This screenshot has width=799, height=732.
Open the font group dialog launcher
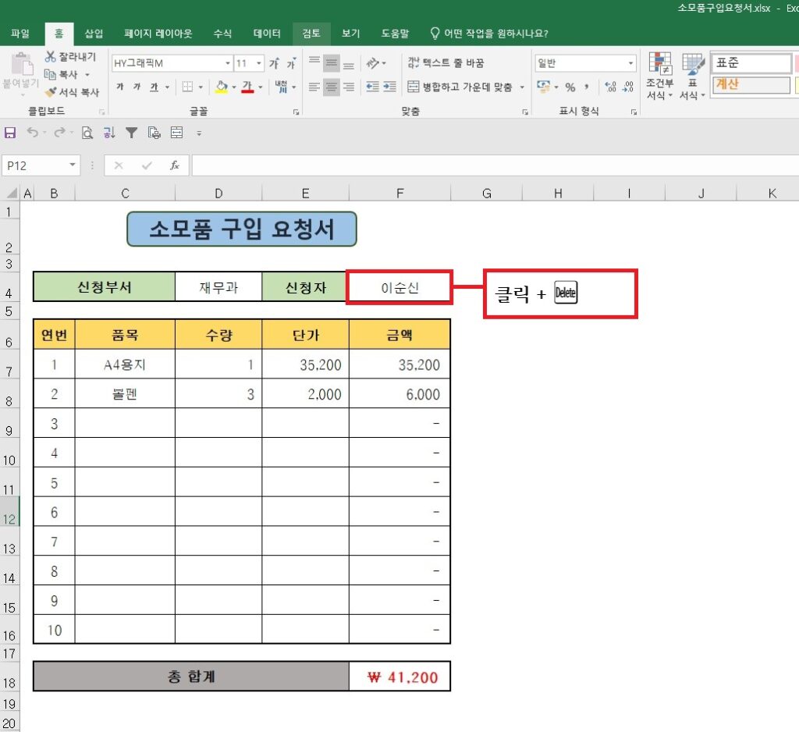(x=296, y=112)
